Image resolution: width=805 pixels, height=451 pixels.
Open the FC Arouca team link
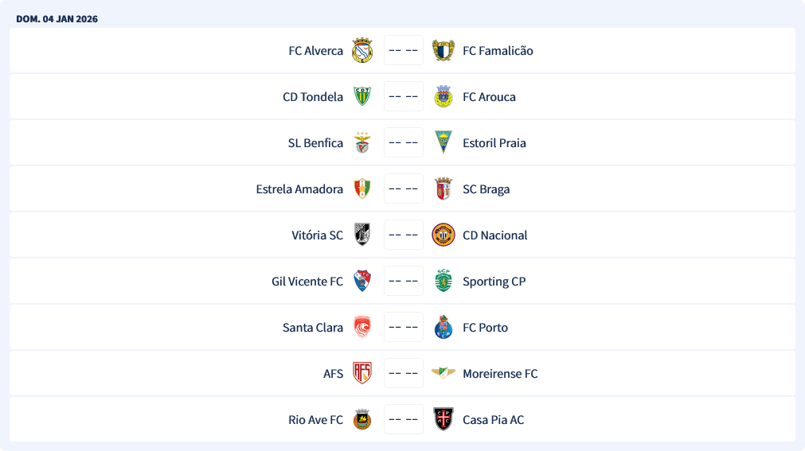[x=489, y=97]
